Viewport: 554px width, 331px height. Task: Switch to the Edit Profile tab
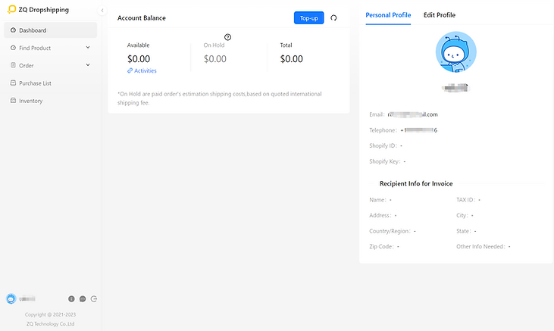[x=439, y=15]
